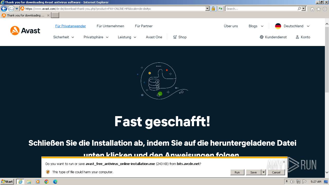Launch Chrome from the taskbar

click(x=47, y=182)
